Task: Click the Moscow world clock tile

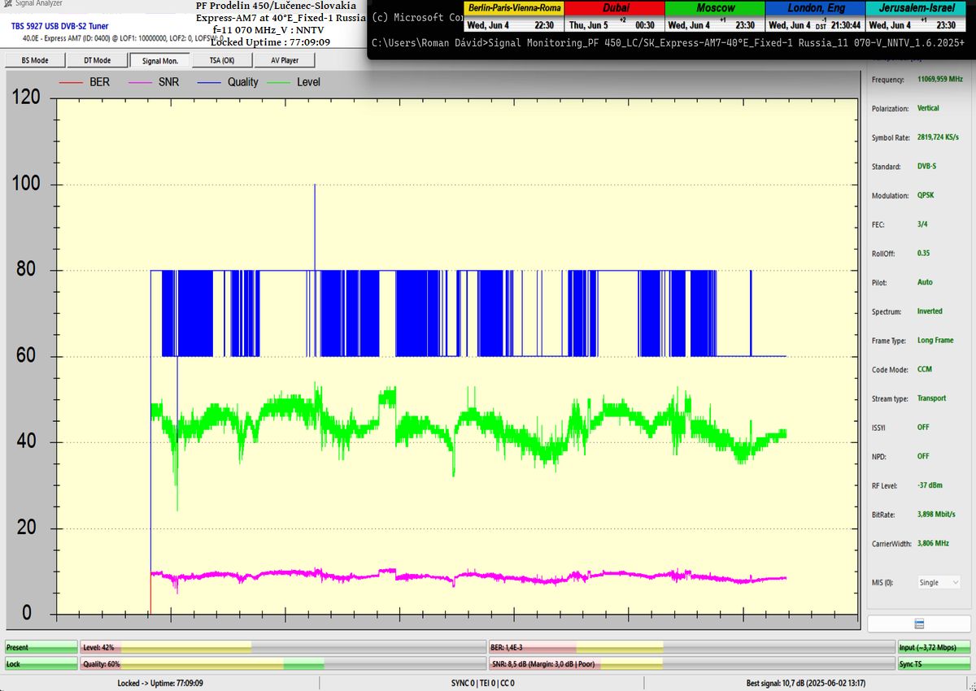Action: coord(715,16)
